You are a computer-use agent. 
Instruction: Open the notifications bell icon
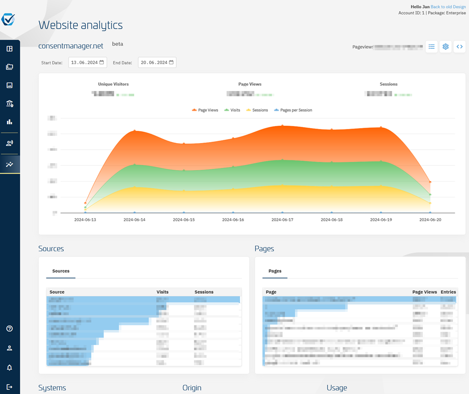click(x=9, y=367)
